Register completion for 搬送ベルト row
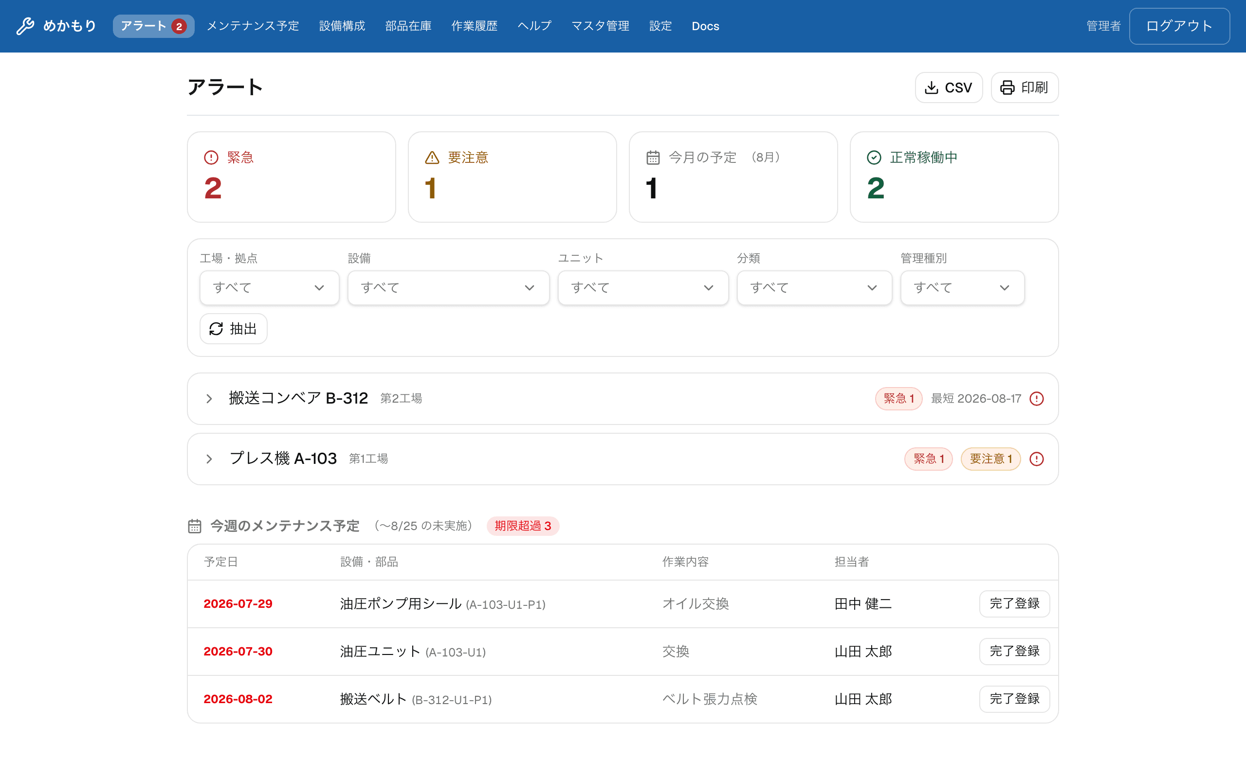The image size is (1246, 778). coord(1014,699)
